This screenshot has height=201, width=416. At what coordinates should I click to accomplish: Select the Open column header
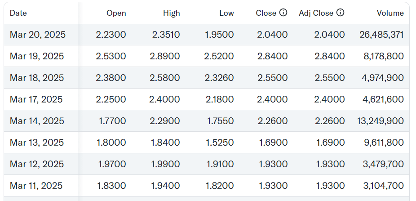click(116, 13)
